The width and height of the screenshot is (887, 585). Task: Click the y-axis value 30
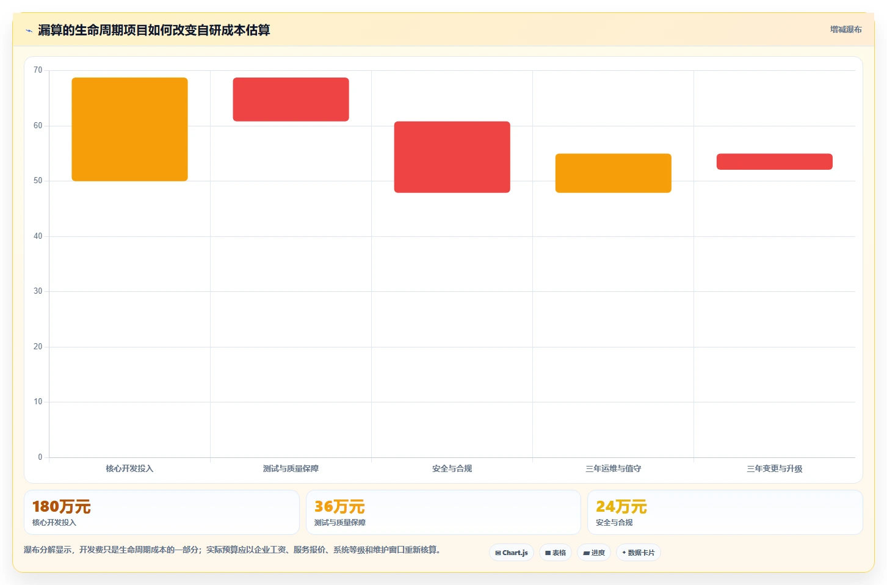click(x=38, y=291)
